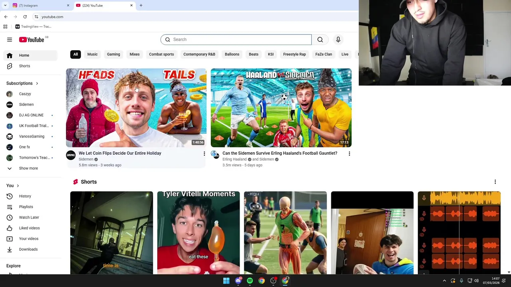Select the Music filter chip
Viewport: 511px width, 287px height.
(x=92, y=54)
